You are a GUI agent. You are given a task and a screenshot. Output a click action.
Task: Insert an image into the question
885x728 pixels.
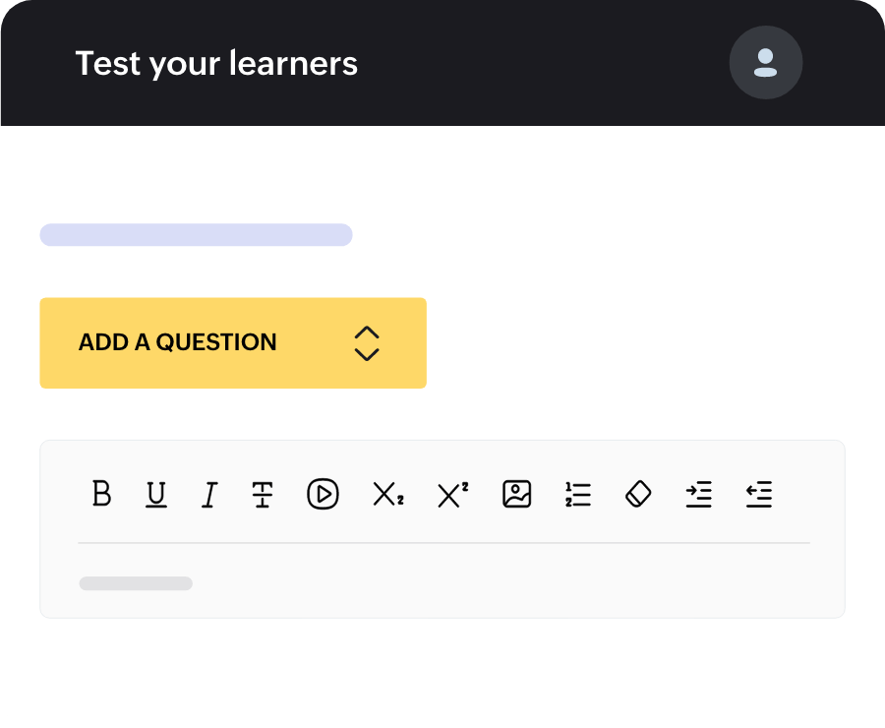(x=517, y=495)
